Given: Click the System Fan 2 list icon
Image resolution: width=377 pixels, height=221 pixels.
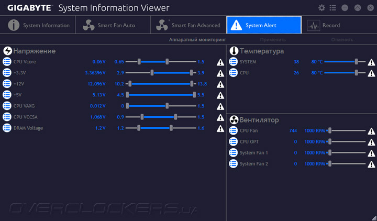Looking at the screenshot, I should click(x=234, y=164).
